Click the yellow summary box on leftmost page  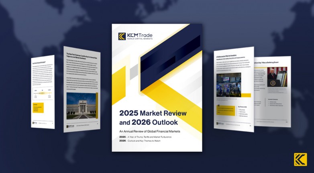[38, 108]
